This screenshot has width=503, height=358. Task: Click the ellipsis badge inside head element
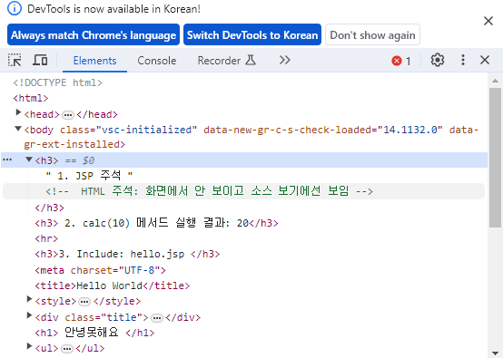[68, 114]
